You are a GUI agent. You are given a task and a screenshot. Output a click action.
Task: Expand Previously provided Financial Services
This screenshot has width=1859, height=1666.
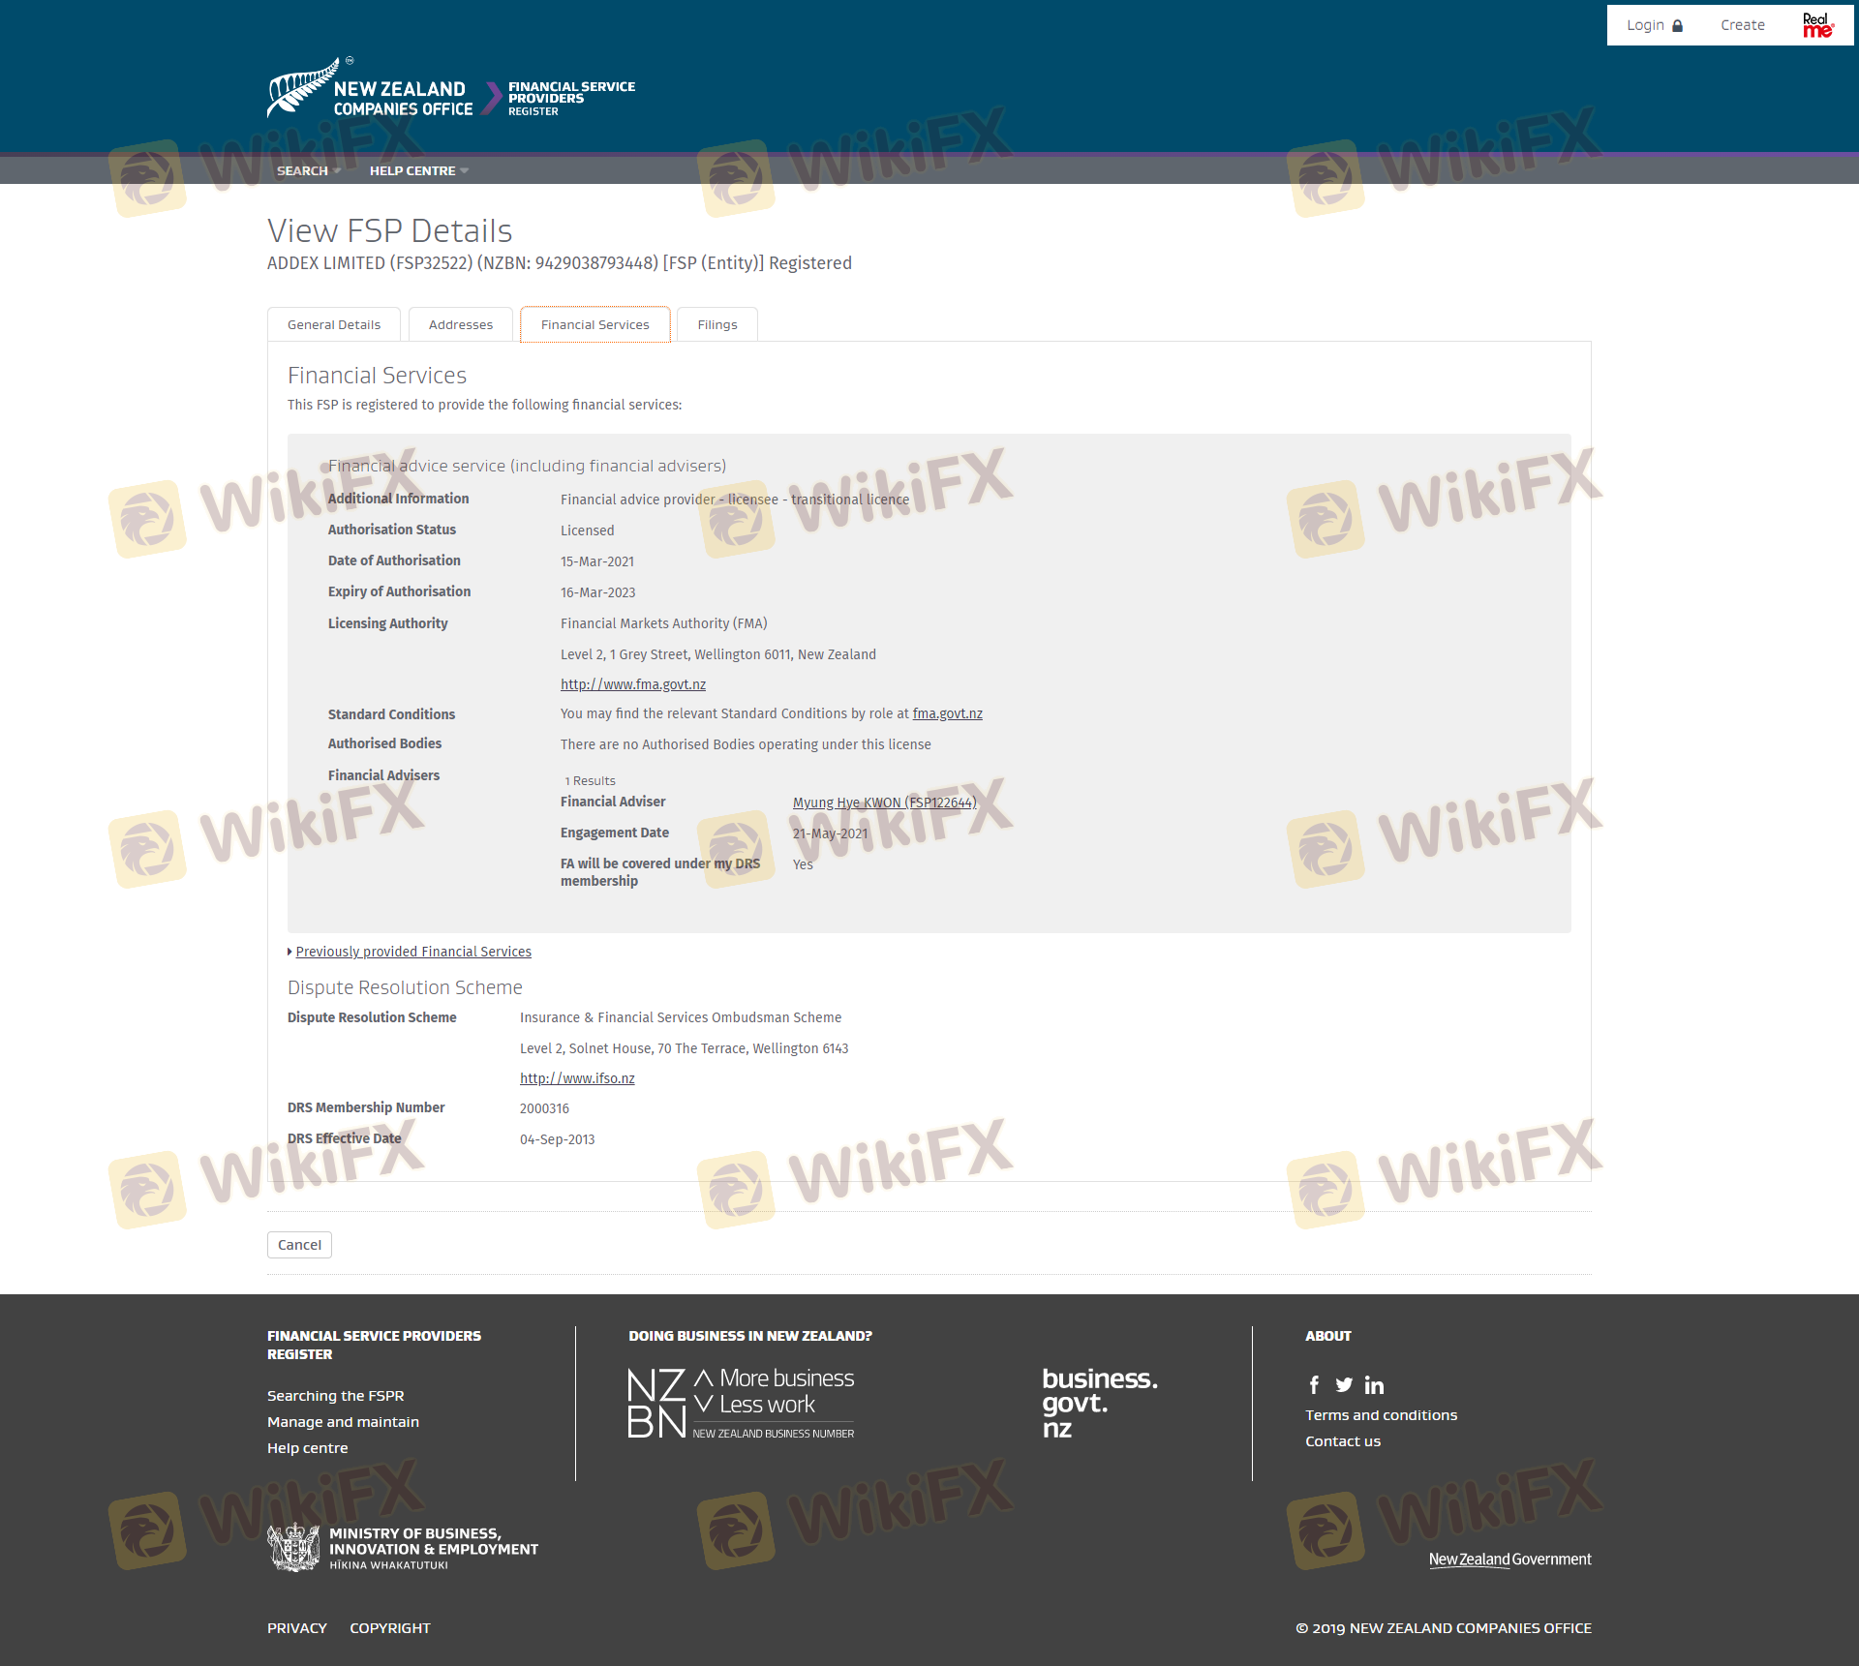click(x=412, y=952)
